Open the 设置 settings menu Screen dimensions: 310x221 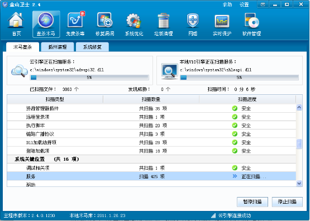click(244, 4)
